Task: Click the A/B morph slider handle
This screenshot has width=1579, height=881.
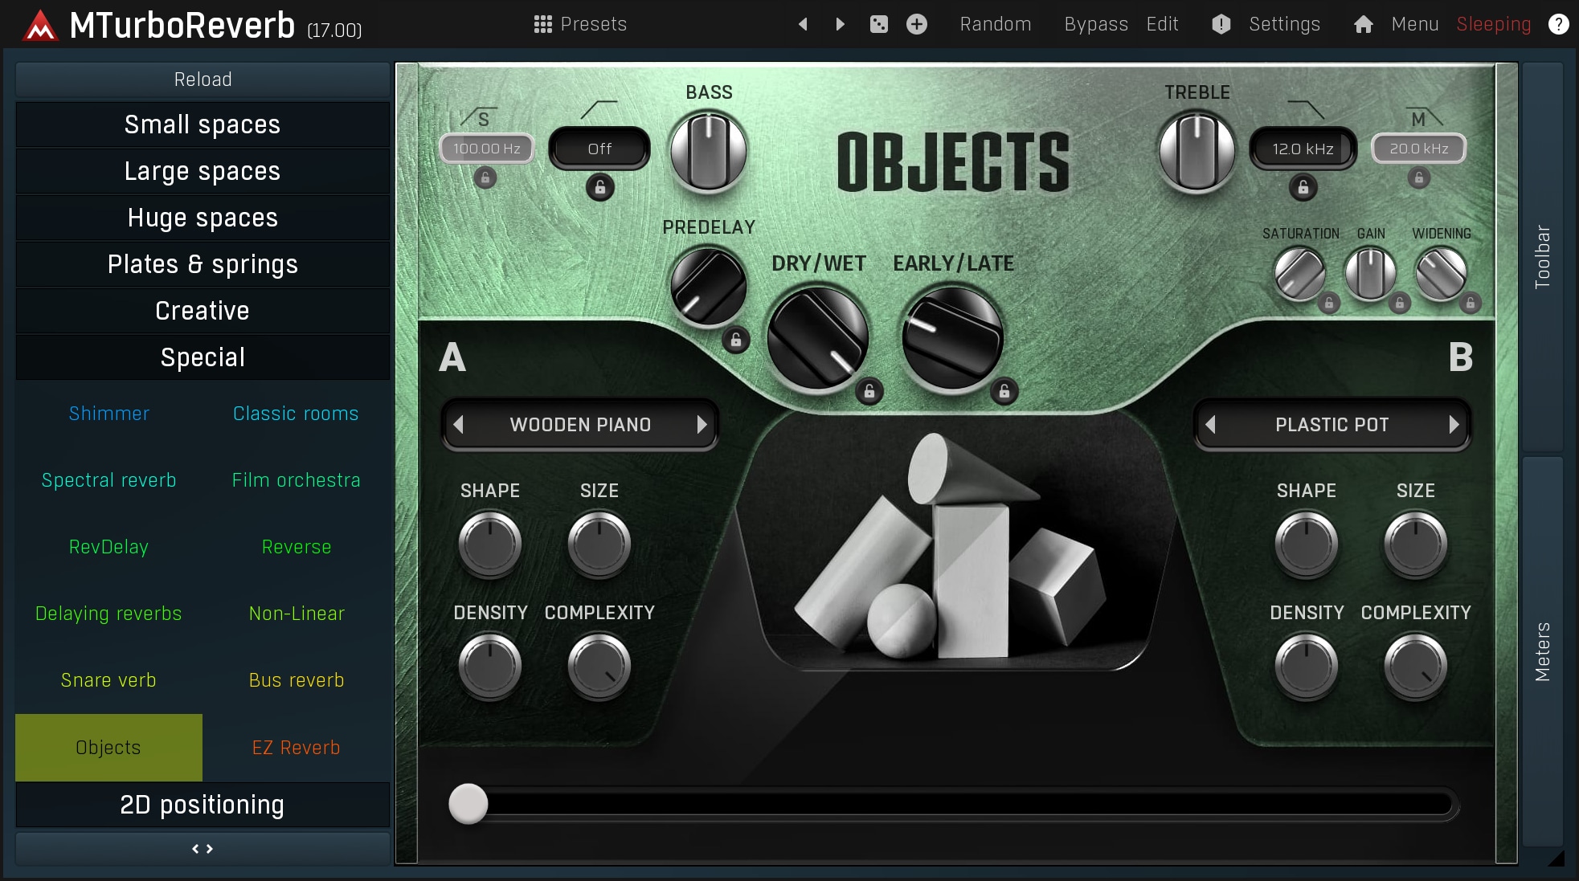Action: point(468,804)
